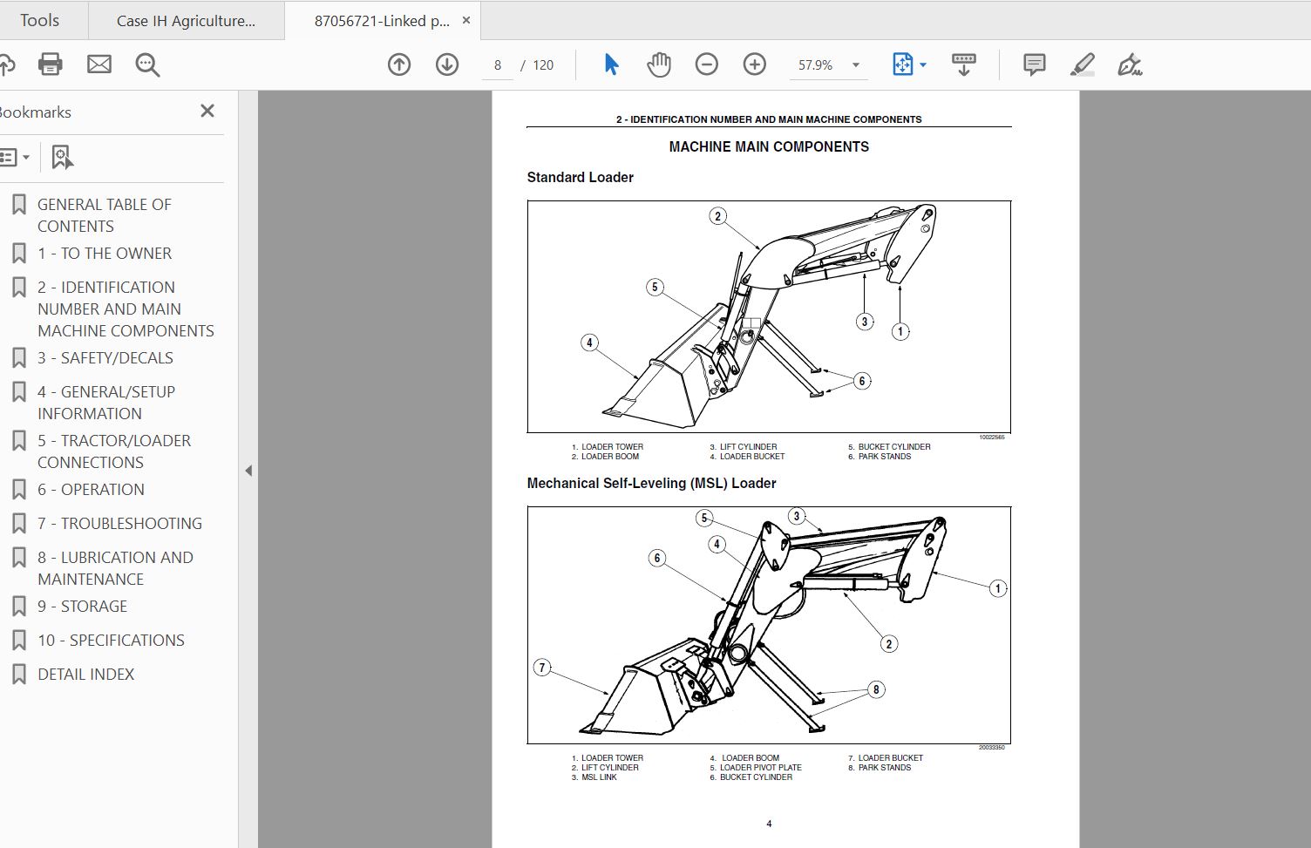
Task: Go to next page arrow
Action: [447, 64]
